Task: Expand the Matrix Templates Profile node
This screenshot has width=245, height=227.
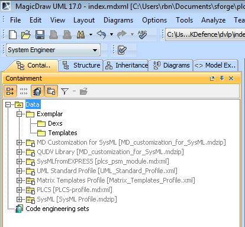Action: click(19, 180)
